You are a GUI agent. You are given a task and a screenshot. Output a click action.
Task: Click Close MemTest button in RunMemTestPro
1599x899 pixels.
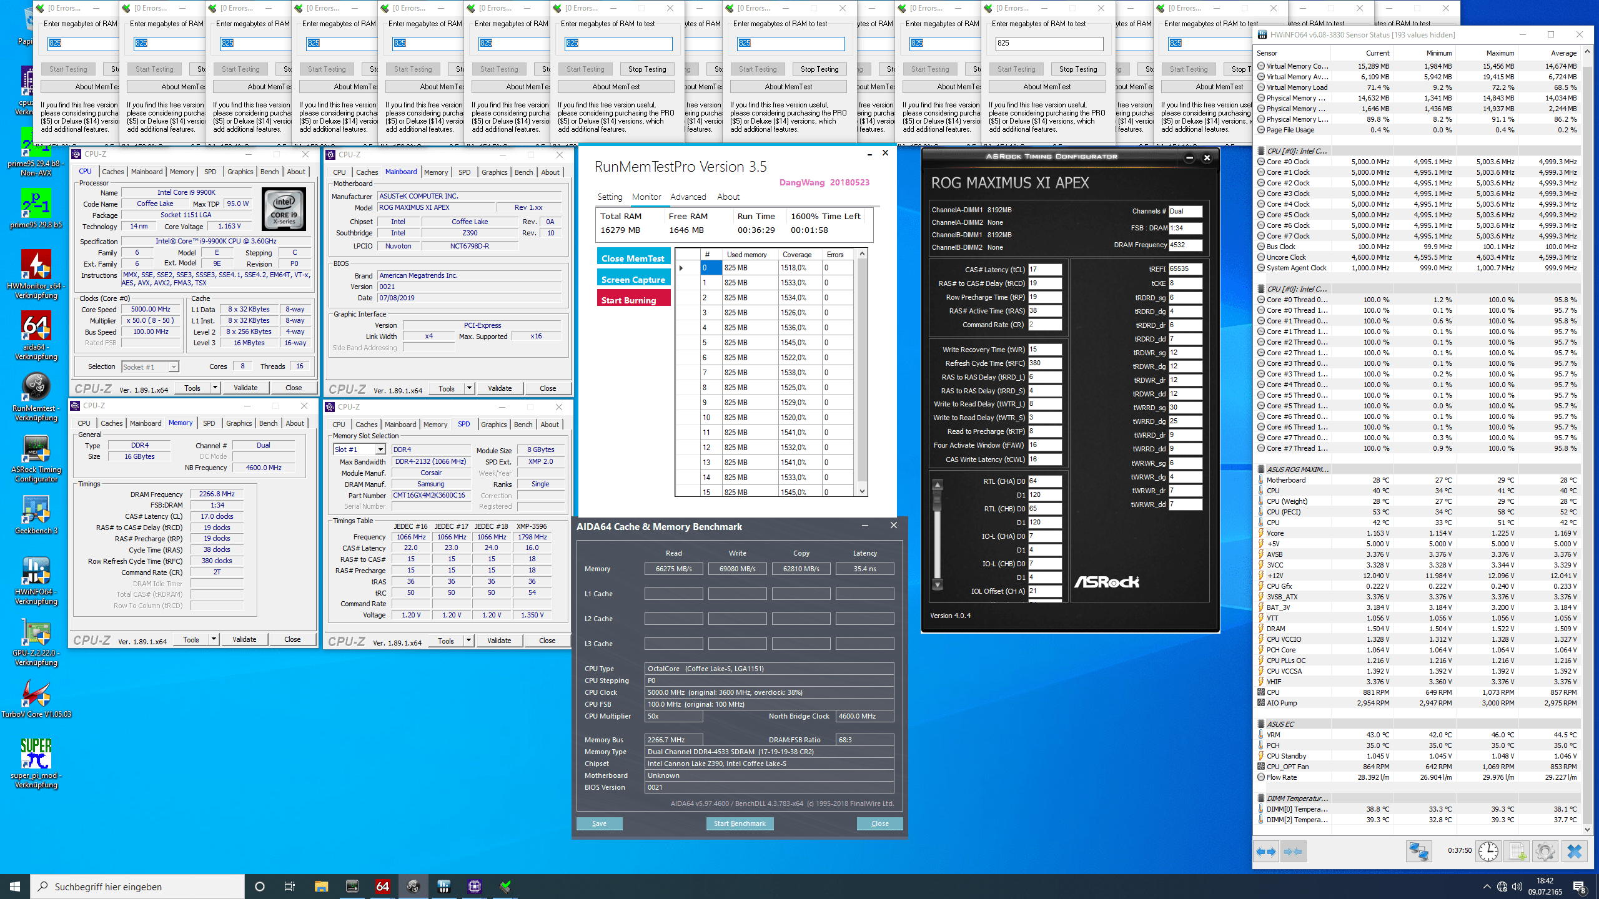pyautogui.click(x=633, y=258)
